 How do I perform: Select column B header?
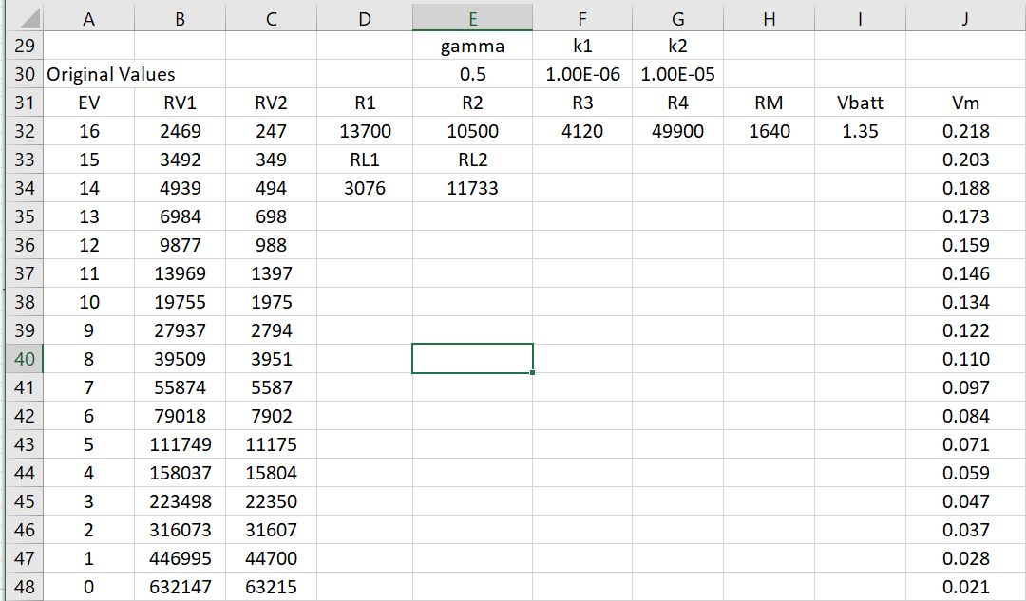coord(180,19)
